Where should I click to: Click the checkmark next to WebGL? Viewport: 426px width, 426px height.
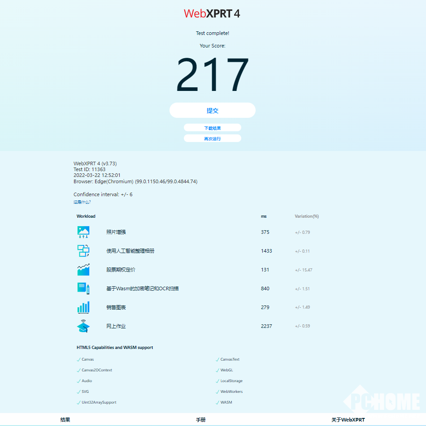pyautogui.click(x=217, y=370)
